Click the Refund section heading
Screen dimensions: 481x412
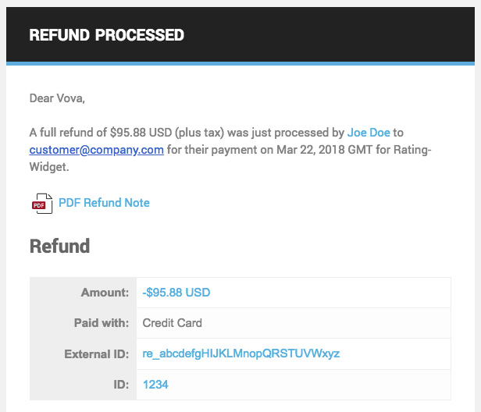pos(59,247)
